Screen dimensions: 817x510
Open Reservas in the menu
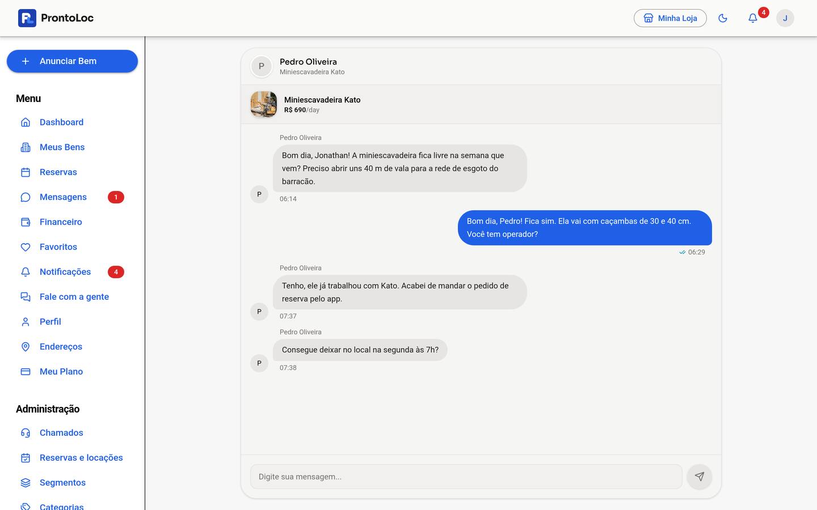[72, 172]
